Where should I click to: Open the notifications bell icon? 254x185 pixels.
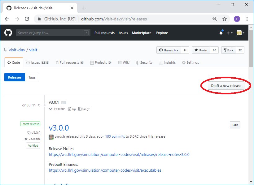pyautogui.click(x=221, y=33)
